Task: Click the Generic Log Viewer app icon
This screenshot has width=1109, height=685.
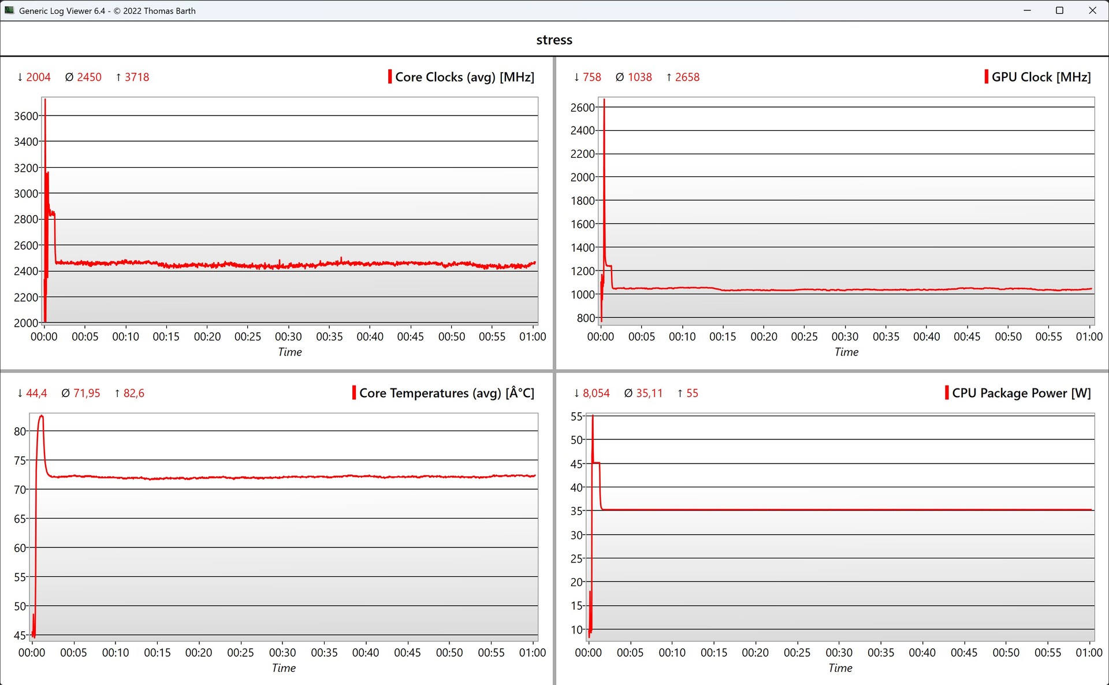Action: point(9,10)
